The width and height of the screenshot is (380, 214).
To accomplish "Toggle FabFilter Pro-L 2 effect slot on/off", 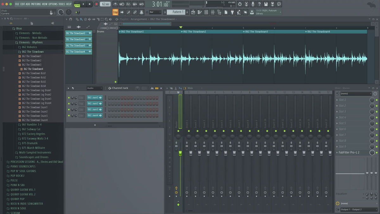I will [x=377, y=152].
